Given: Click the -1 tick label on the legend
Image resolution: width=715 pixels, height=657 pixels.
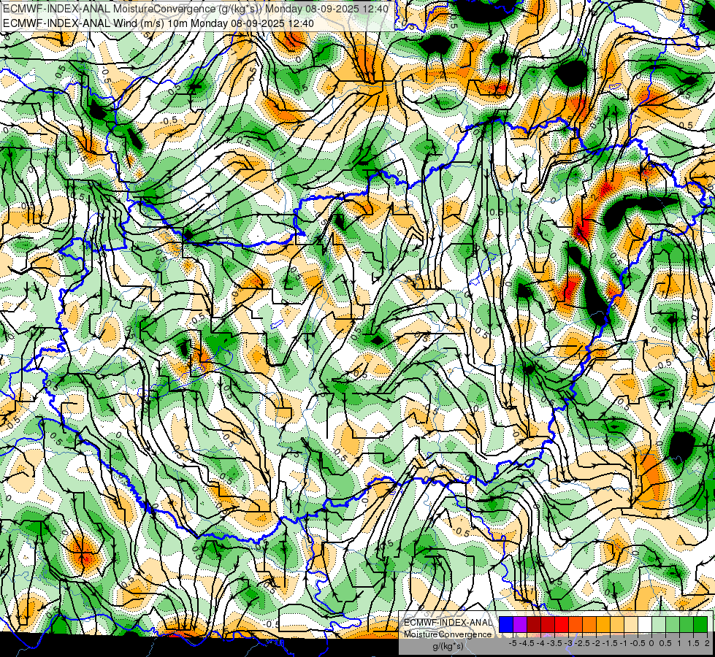Looking at the screenshot, I should click(x=624, y=643).
